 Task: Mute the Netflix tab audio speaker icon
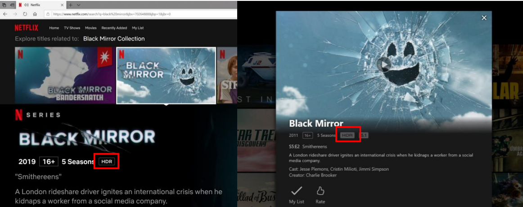(x=27, y=5)
